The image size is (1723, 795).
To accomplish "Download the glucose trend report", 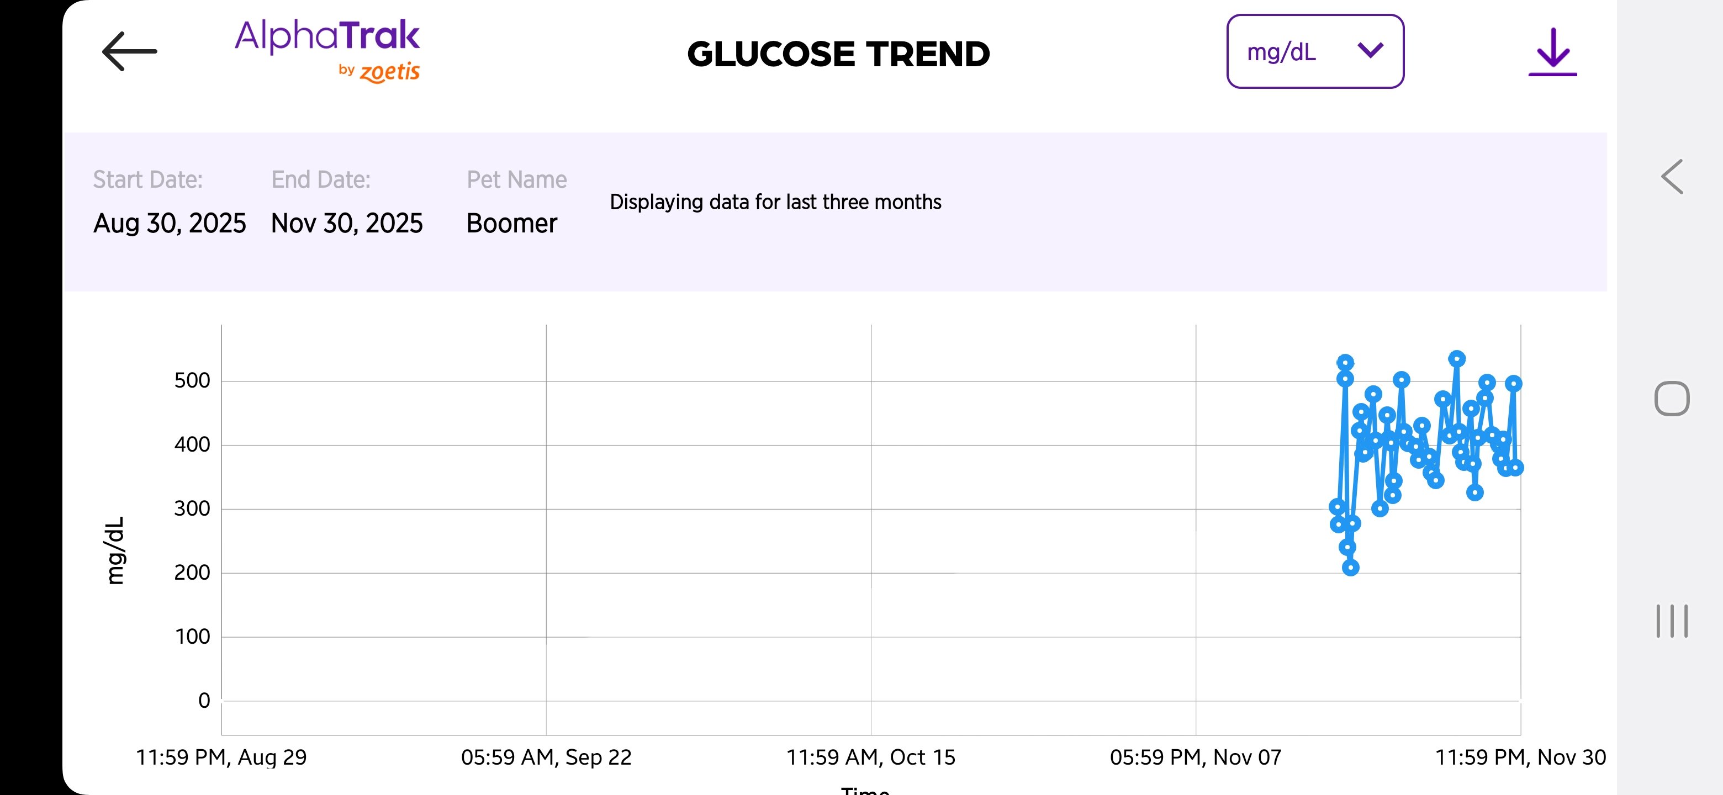I will pos(1552,51).
